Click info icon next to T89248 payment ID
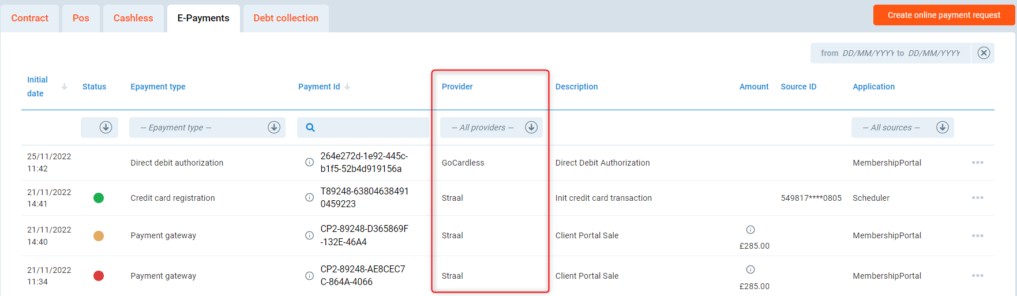The height and width of the screenshot is (296, 1017). click(309, 197)
